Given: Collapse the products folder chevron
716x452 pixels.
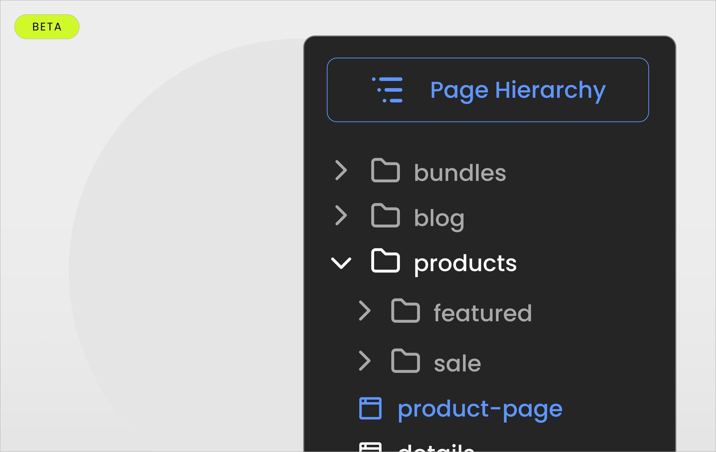Looking at the screenshot, I should coord(341,263).
